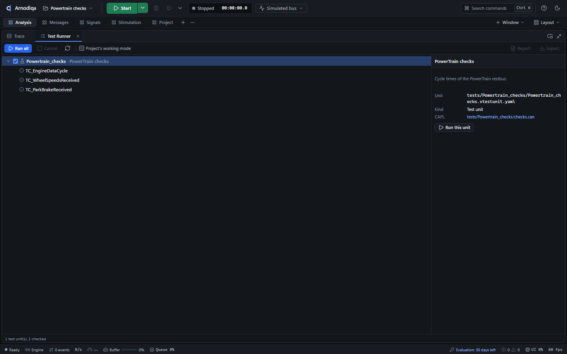
Task: Pop out the panel into a separate window
Action: point(550,36)
